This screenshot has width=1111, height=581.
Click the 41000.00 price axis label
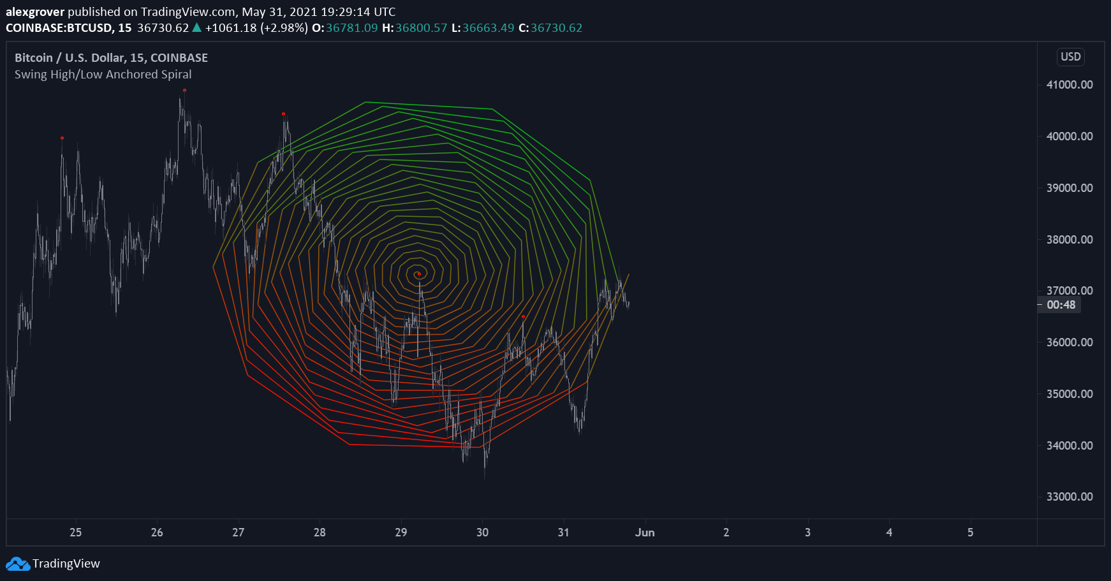[x=1070, y=85]
